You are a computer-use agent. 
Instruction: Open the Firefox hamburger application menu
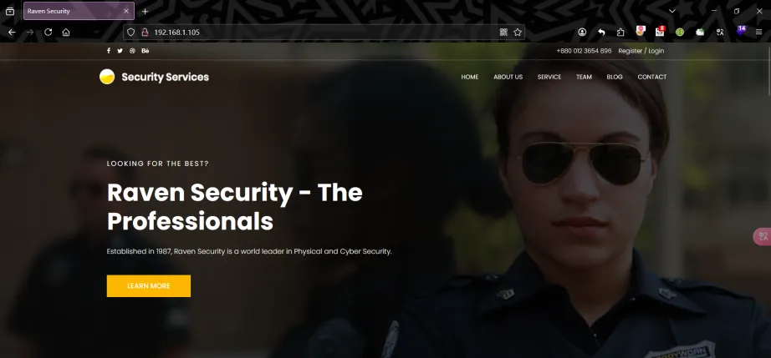759,33
